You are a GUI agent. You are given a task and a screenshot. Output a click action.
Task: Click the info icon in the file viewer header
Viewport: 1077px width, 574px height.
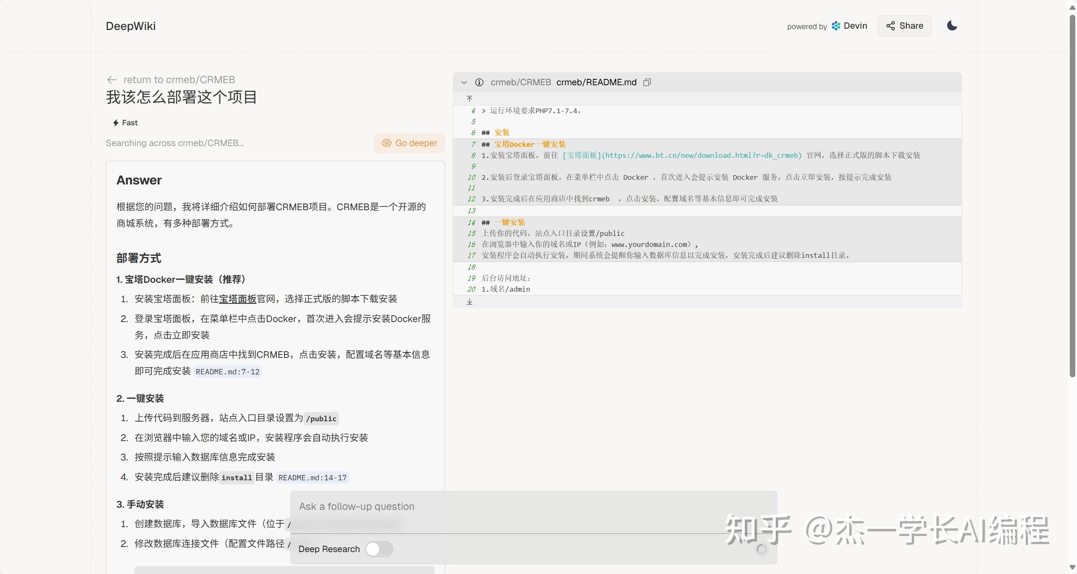pyautogui.click(x=480, y=82)
